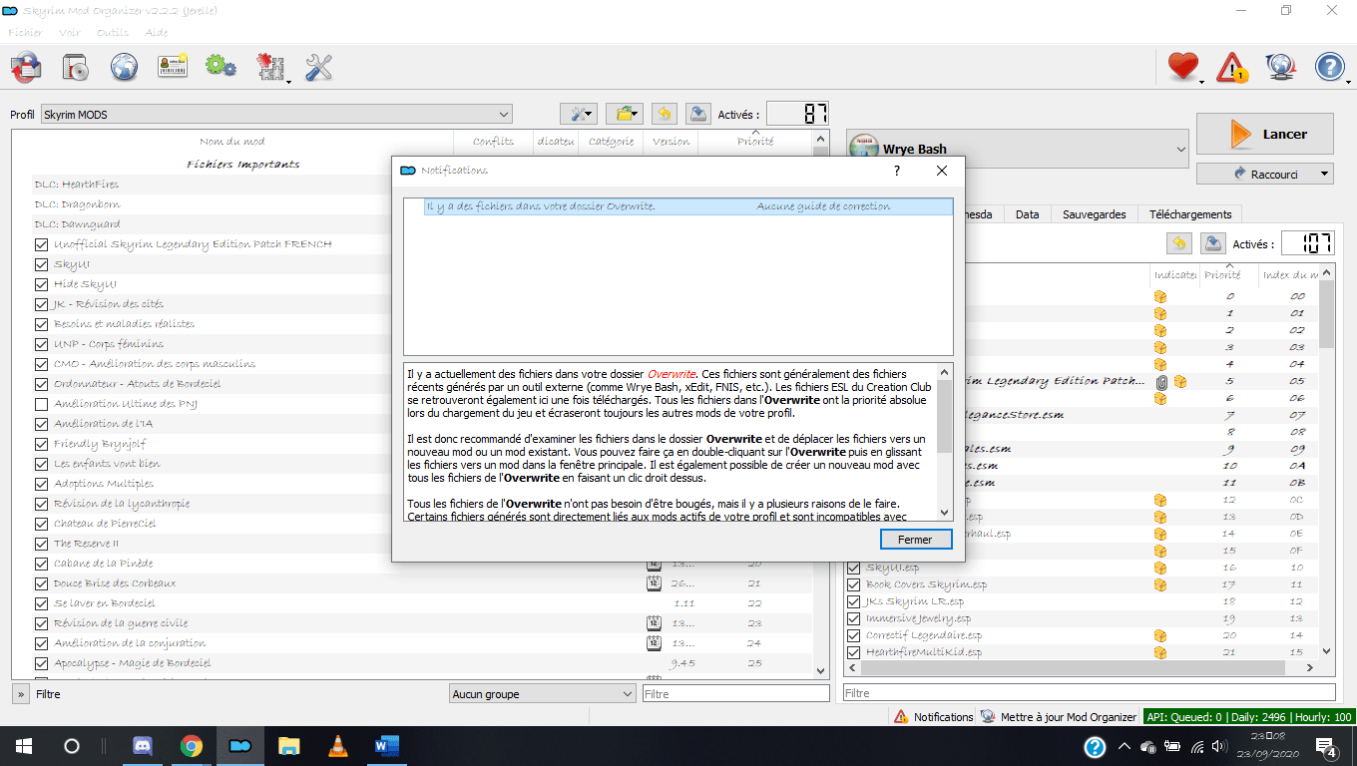Open the instance manager disc icon

[76, 67]
